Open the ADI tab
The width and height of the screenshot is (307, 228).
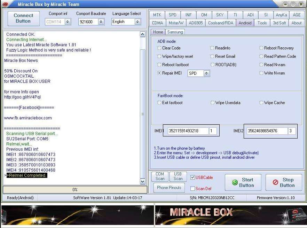coord(250,15)
